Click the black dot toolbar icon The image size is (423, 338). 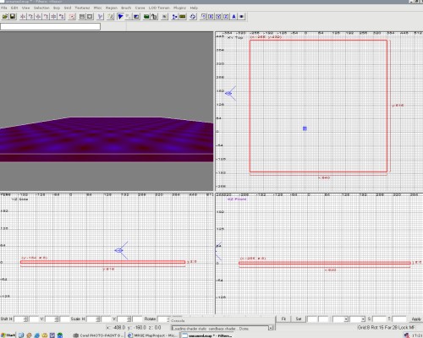[242, 17]
